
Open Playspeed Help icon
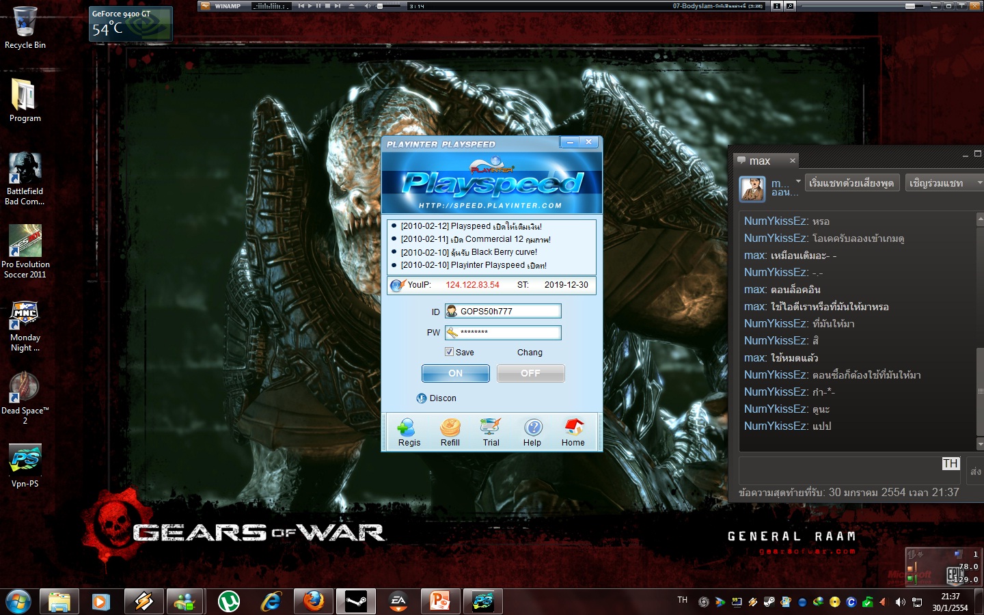click(x=532, y=433)
